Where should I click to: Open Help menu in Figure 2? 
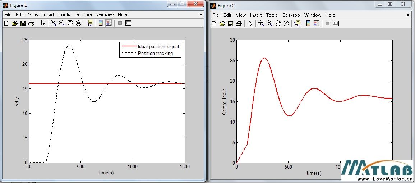(330, 15)
